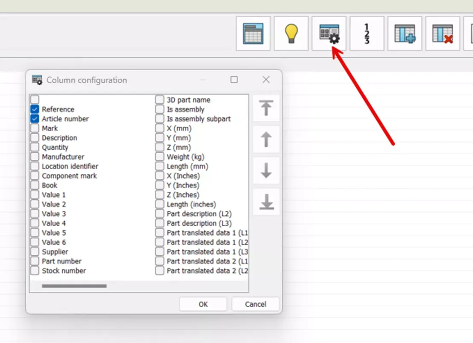The width and height of the screenshot is (473, 343).
Task: Move selected column to bottom arrow
Action: 266,202
